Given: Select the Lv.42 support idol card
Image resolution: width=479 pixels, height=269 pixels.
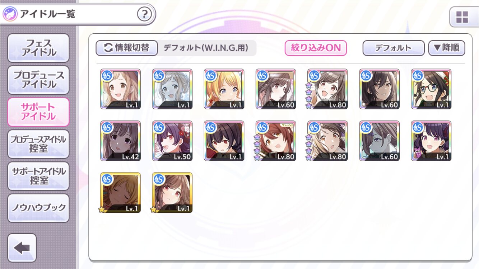Looking at the screenshot, I should pos(120,141).
